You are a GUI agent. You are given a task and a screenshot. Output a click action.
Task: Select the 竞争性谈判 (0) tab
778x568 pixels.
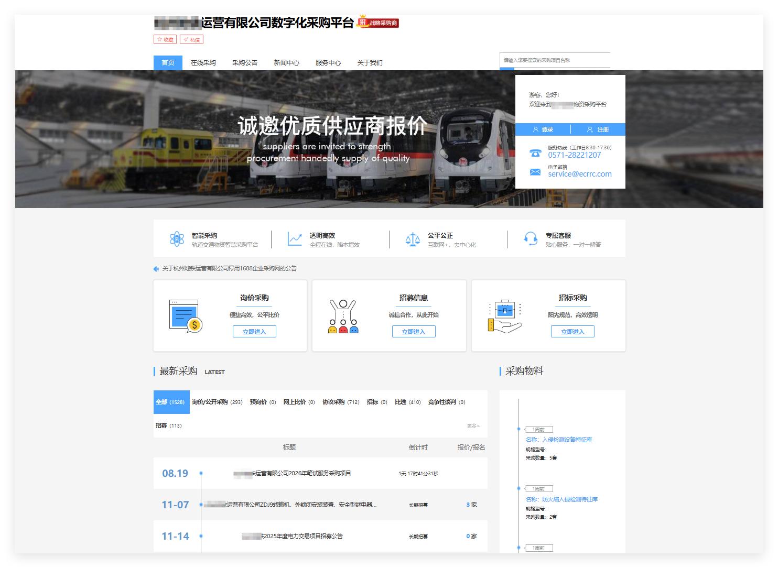[447, 402]
